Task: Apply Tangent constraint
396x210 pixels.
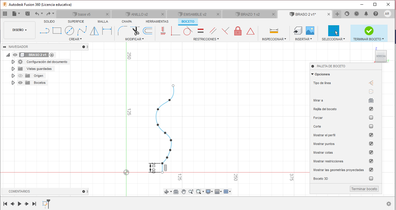Action: (188, 31)
